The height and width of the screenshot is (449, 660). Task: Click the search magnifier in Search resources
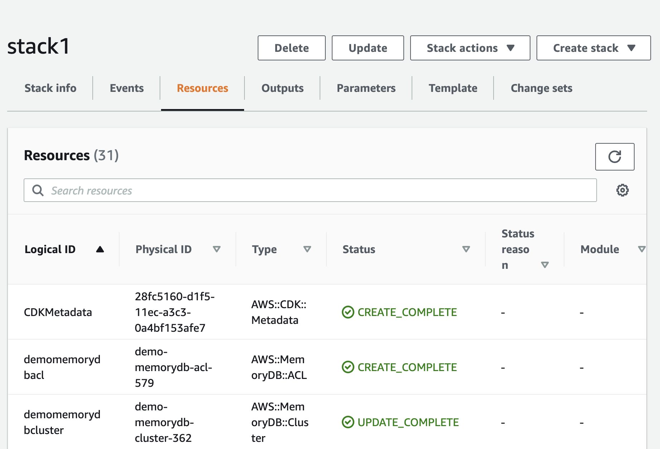tap(38, 190)
